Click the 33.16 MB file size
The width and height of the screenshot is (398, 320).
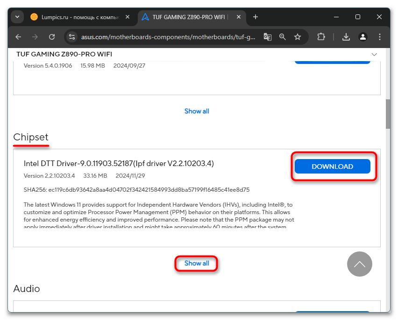tap(95, 176)
